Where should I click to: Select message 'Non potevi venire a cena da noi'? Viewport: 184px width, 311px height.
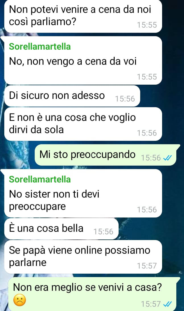(83, 16)
